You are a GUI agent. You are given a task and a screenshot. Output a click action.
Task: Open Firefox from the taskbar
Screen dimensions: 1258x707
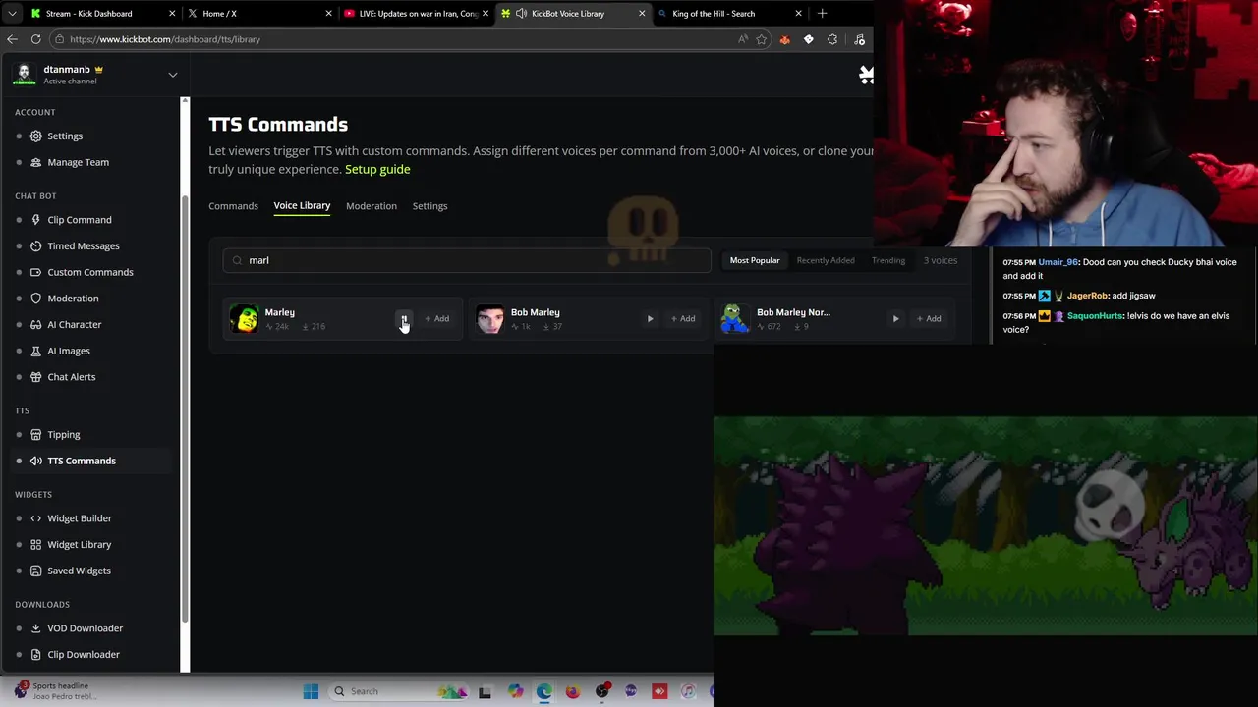click(573, 691)
